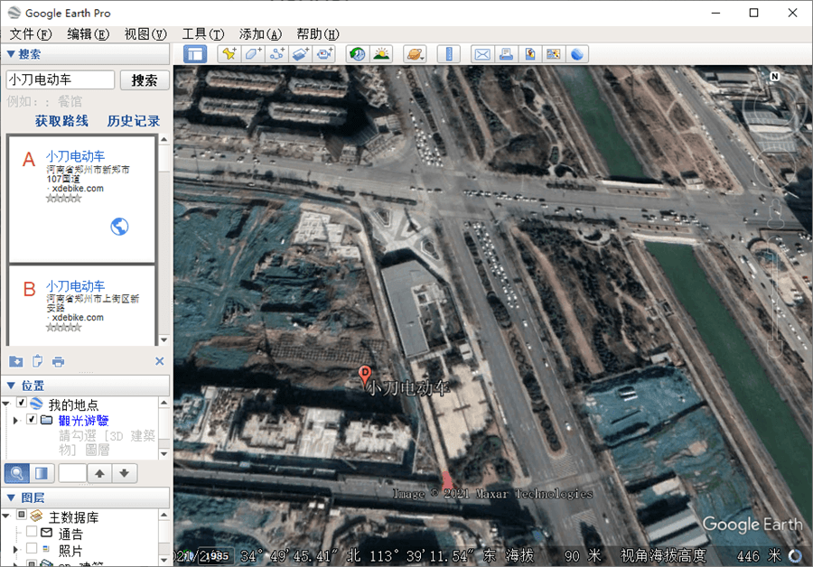Open the 工具(T) menu
Screen dimensions: 813x567
point(202,33)
